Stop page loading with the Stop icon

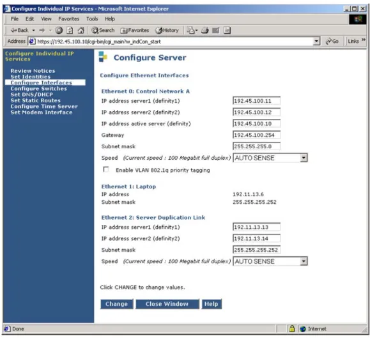[59, 30]
